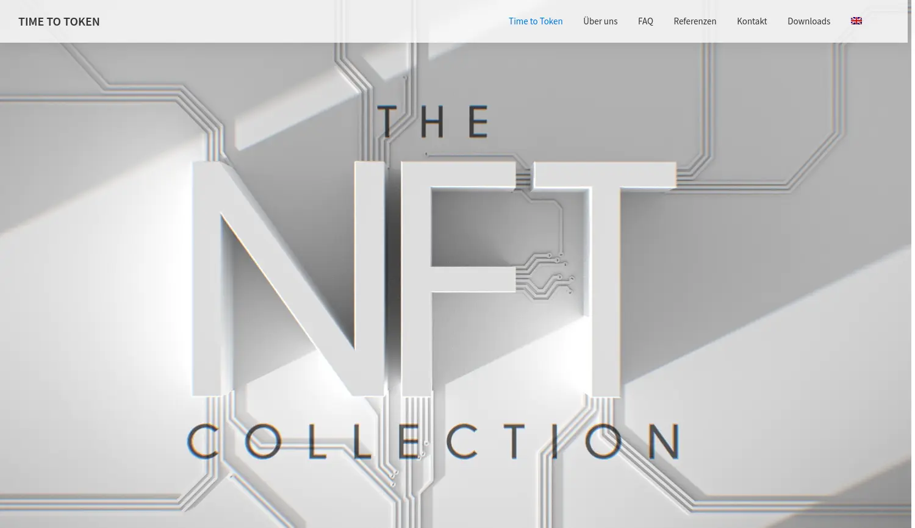This screenshot has height=528, width=915.
Task: Click TIME TO TOKEN header text link
Action: point(59,21)
